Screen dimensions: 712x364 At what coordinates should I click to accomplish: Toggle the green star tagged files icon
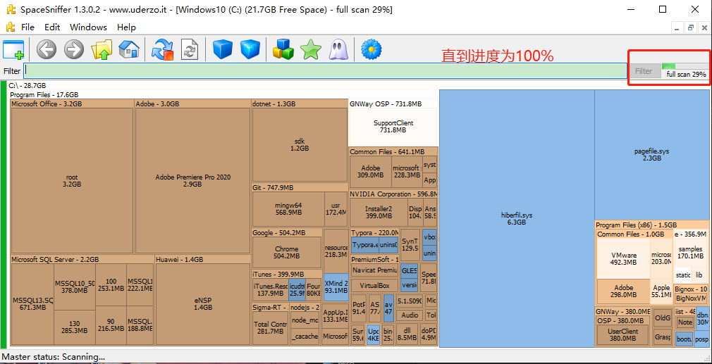pos(311,49)
